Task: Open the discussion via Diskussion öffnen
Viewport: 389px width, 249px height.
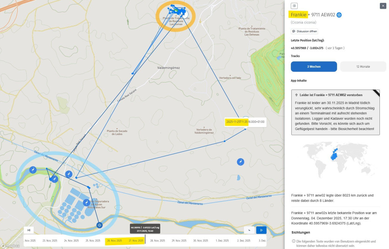Action: coord(305,31)
